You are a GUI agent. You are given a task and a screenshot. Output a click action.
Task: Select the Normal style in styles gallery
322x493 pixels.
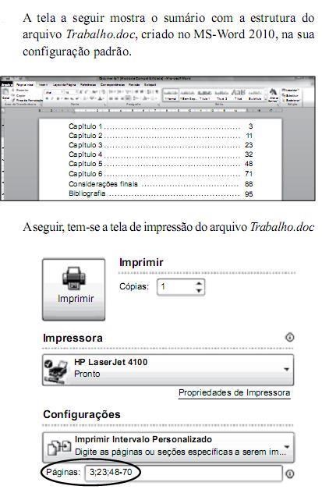point(171,95)
